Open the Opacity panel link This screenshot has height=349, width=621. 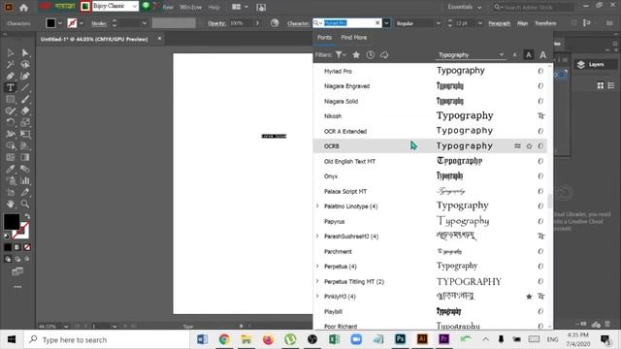[216, 23]
